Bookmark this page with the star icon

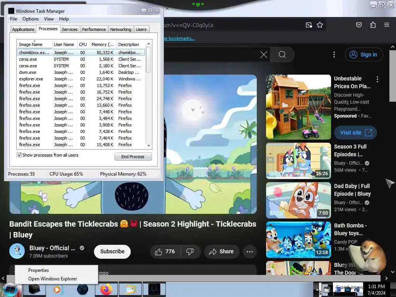click(x=320, y=25)
